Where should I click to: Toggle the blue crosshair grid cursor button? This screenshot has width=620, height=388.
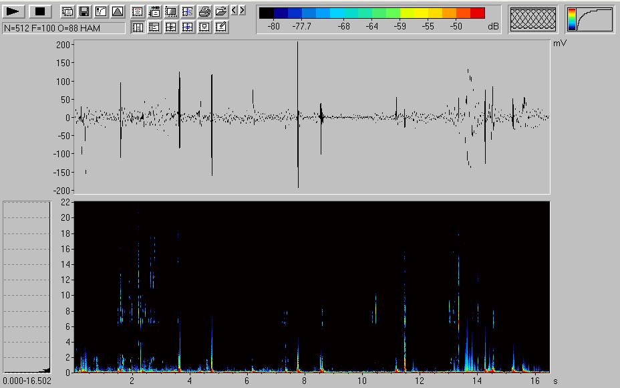pyautogui.click(x=188, y=27)
